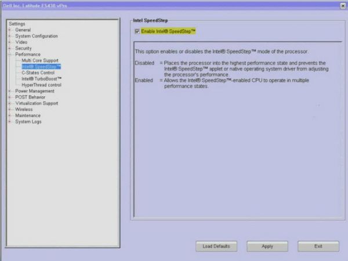Click the Exit button
348x261 pixels.
(x=318, y=246)
